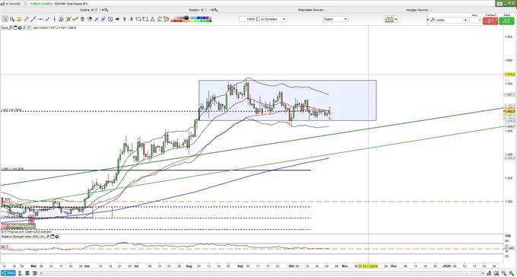The height and width of the screenshot is (277, 517).
Task: Insert a green up arrow marker
Action: tap(124, 19)
